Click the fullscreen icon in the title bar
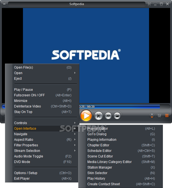The height and width of the screenshot is (188, 172). [149, 4]
